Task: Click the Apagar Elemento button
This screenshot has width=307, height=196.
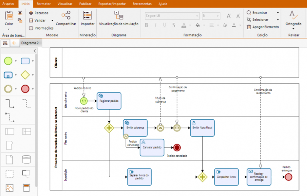Action: pyautogui.click(x=263, y=27)
